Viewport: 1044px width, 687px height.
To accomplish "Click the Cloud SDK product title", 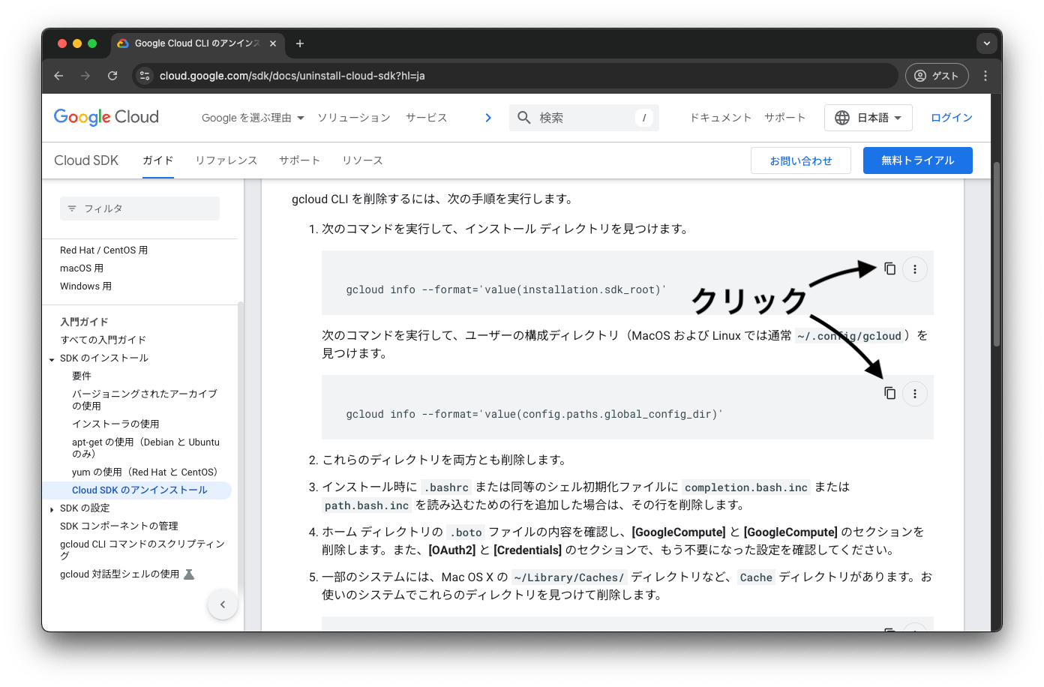I will click(x=86, y=160).
